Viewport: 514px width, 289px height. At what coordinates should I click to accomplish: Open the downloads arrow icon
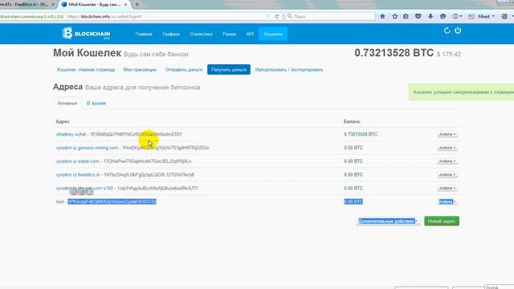(x=430, y=16)
